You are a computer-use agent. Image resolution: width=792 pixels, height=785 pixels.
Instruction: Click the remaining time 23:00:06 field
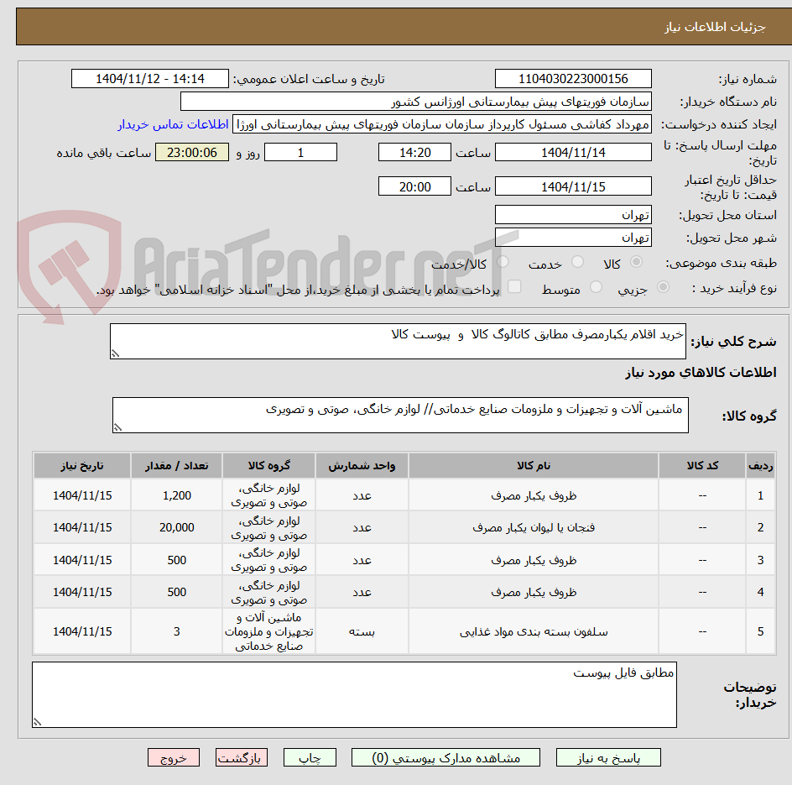[192, 152]
